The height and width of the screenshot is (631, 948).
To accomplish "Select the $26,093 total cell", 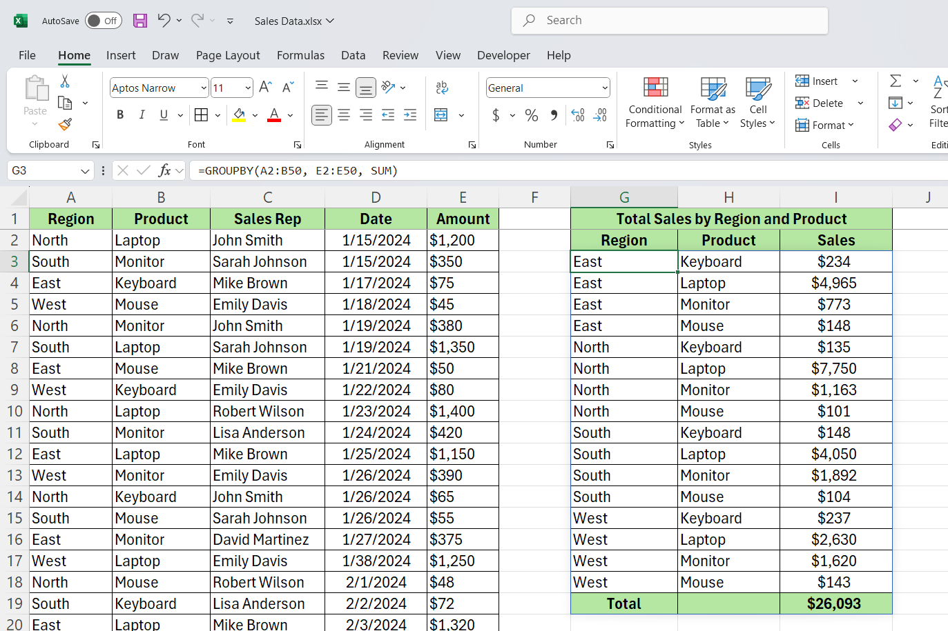I will point(835,603).
